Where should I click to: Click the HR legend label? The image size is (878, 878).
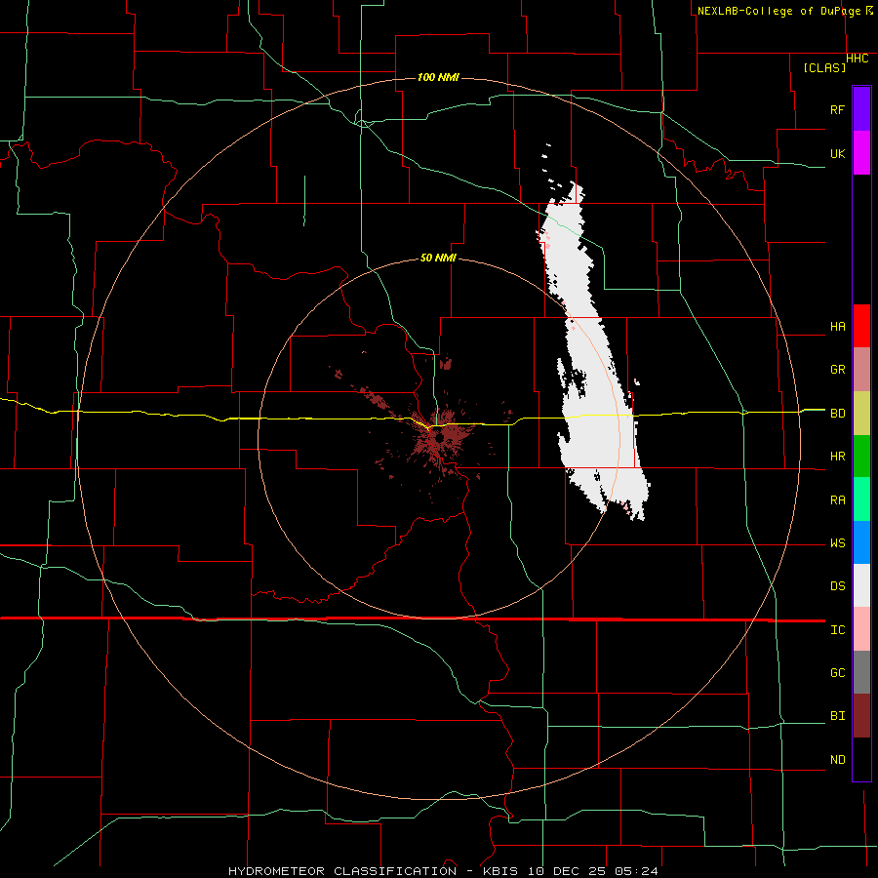click(837, 457)
